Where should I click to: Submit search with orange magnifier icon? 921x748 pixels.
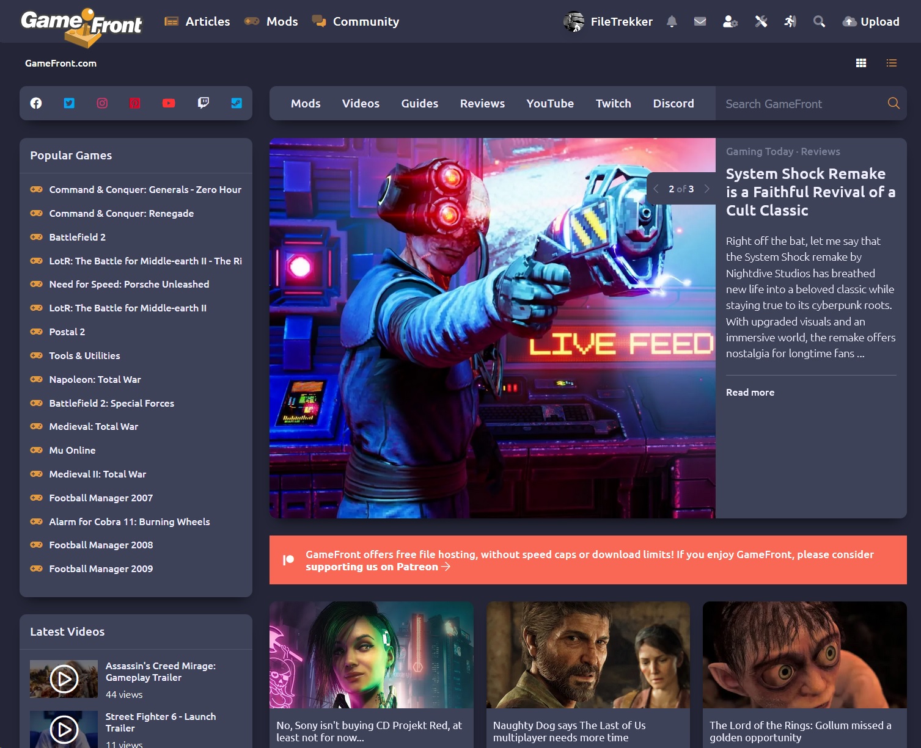tap(893, 103)
